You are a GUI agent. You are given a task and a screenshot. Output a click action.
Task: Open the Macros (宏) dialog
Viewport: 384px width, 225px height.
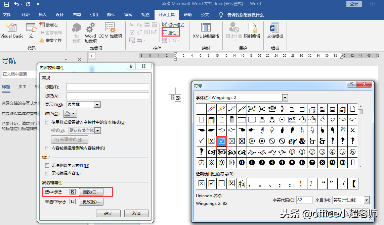(31, 30)
